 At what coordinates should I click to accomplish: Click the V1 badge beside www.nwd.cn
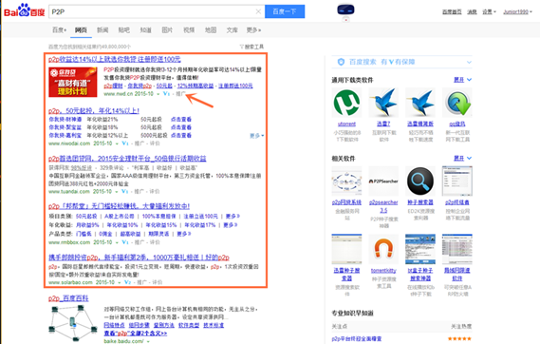click(166, 94)
